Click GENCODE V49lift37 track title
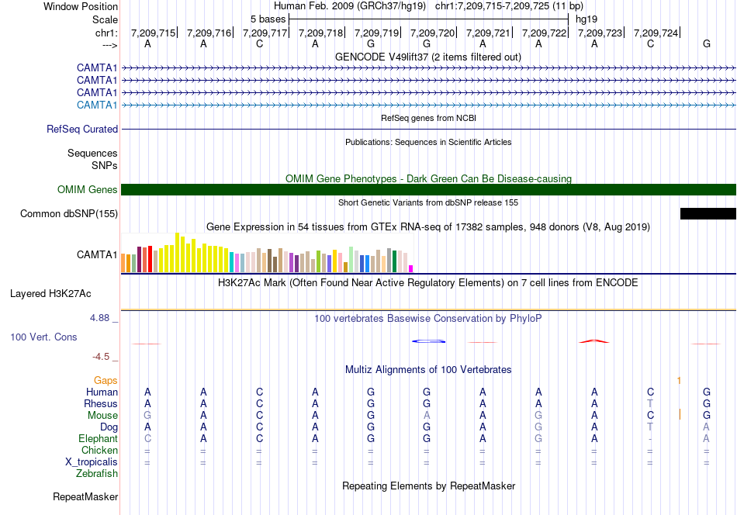737x515 pixels. click(x=428, y=57)
